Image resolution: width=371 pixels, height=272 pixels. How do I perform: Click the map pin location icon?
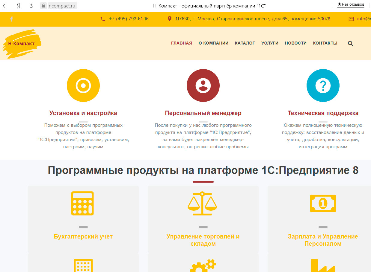coord(170,19)
